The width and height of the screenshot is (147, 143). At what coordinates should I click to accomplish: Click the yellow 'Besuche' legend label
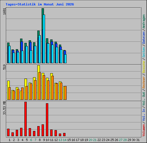(x=144, y=67)
